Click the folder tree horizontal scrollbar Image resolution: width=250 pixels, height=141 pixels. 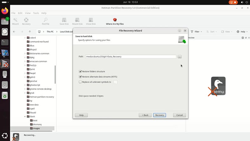point(32,131)
